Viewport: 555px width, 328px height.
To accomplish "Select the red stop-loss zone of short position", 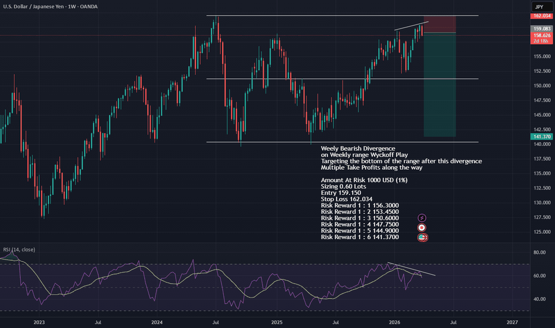I will pos(439,24).
